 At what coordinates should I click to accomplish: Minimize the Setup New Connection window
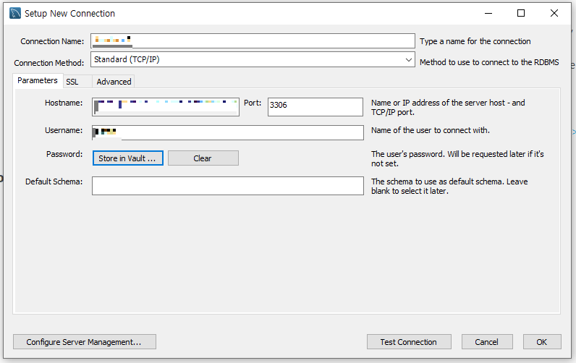[x=488, y=14]
